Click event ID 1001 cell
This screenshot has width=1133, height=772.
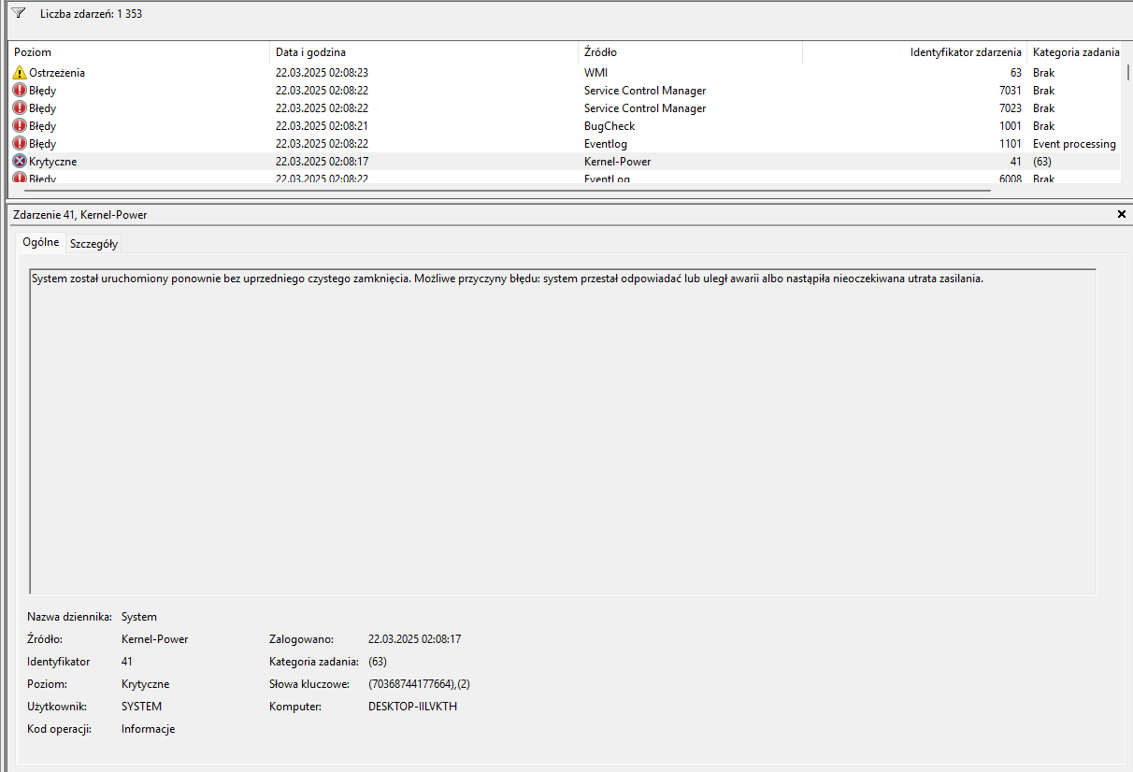click(x=1010, y=126)
